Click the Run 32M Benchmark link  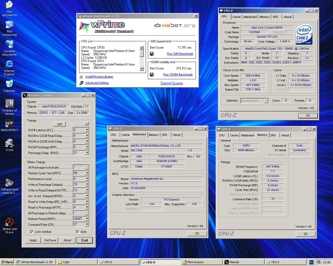pyautogui.click(x=180, y=54)
